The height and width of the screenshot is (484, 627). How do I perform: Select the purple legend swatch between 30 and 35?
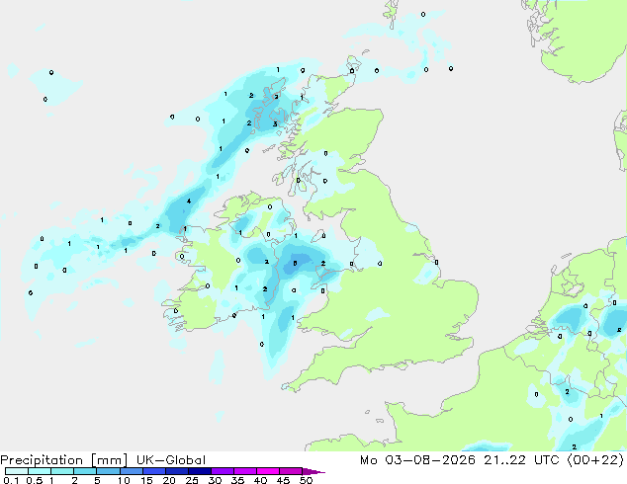point(223,471)
